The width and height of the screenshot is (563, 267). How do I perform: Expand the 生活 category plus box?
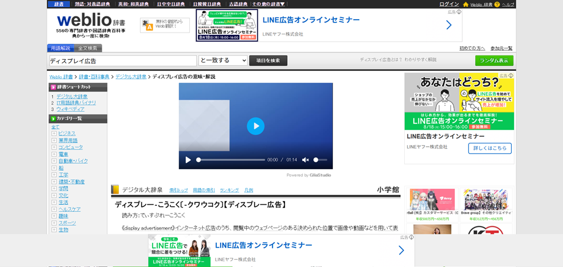[x=54, y=202]
